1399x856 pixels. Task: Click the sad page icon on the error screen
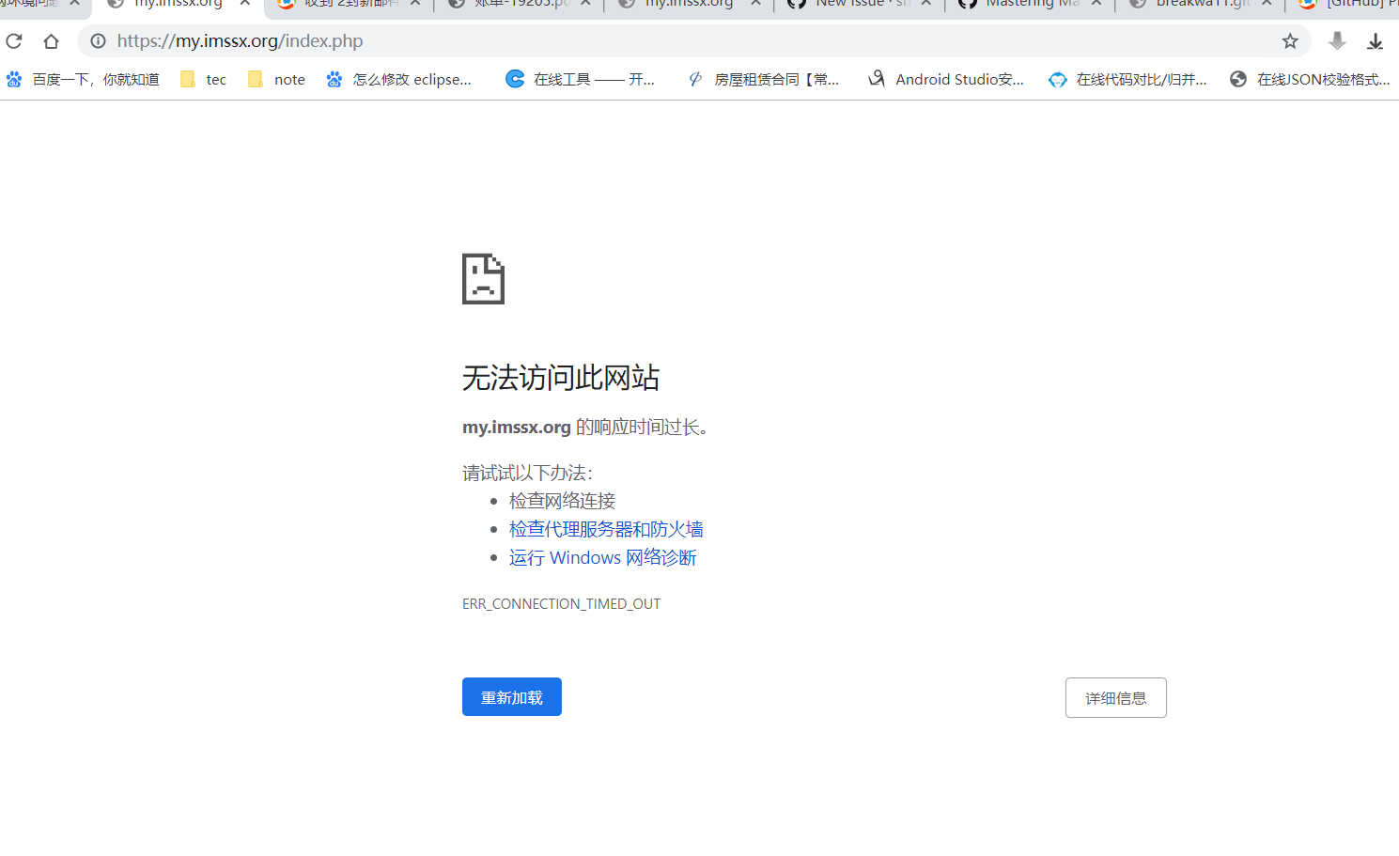(482, 278)
